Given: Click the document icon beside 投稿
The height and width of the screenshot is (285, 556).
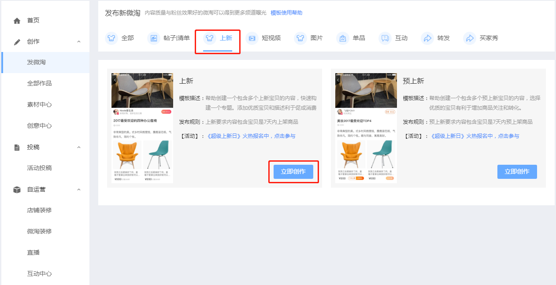Looking at the screenshot, I should (x=17, y=147).
